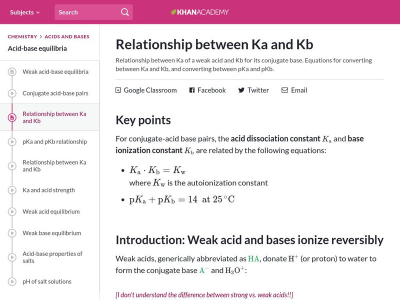This screenshot has width=400, height=300.
Task: Click the Twitter bird icon
Action: click(241, 90)
